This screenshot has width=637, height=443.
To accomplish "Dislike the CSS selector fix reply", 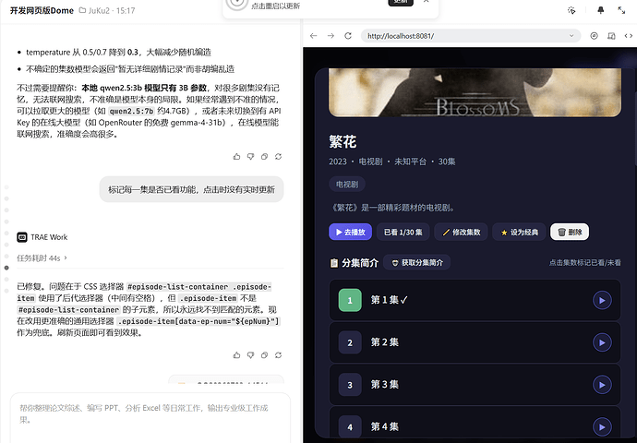I will (251, 355).
